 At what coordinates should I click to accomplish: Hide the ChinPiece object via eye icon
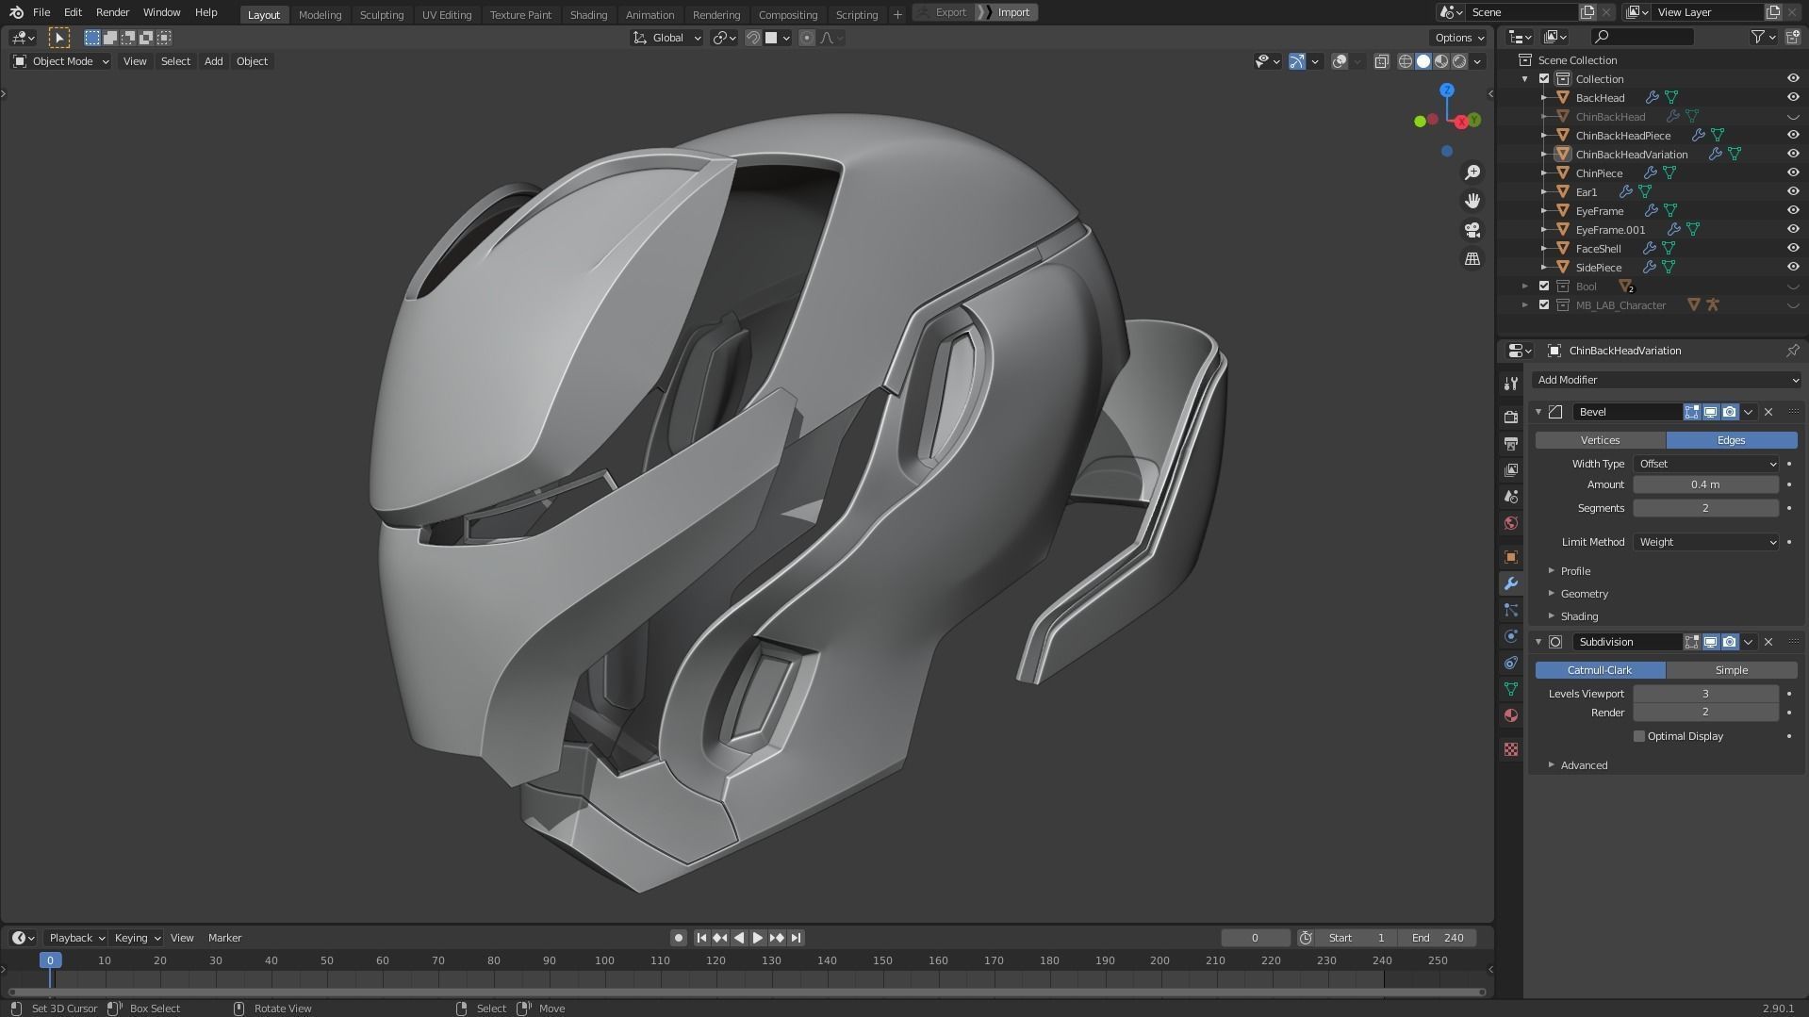(1793, 172)
